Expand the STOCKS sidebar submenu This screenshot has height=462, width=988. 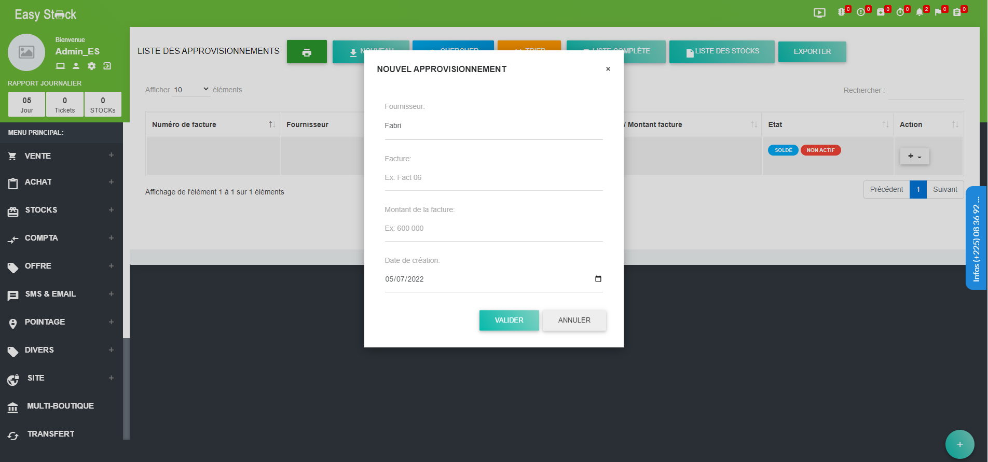point(111,210)
